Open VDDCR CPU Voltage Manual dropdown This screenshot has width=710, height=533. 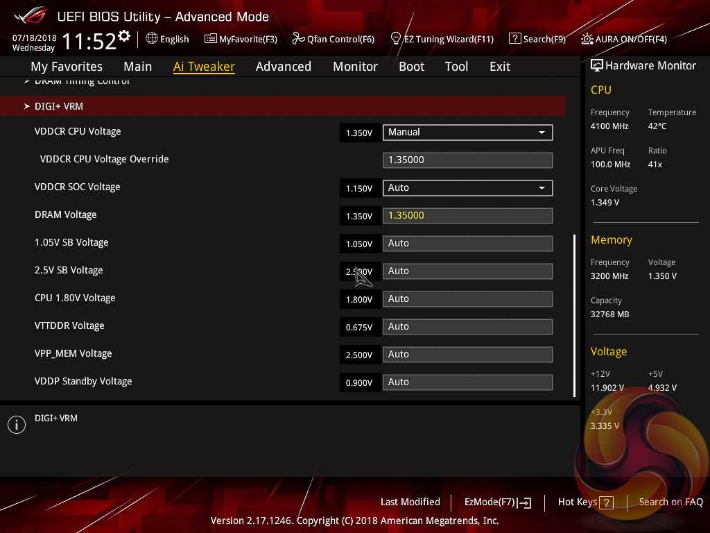coord(468,133)
